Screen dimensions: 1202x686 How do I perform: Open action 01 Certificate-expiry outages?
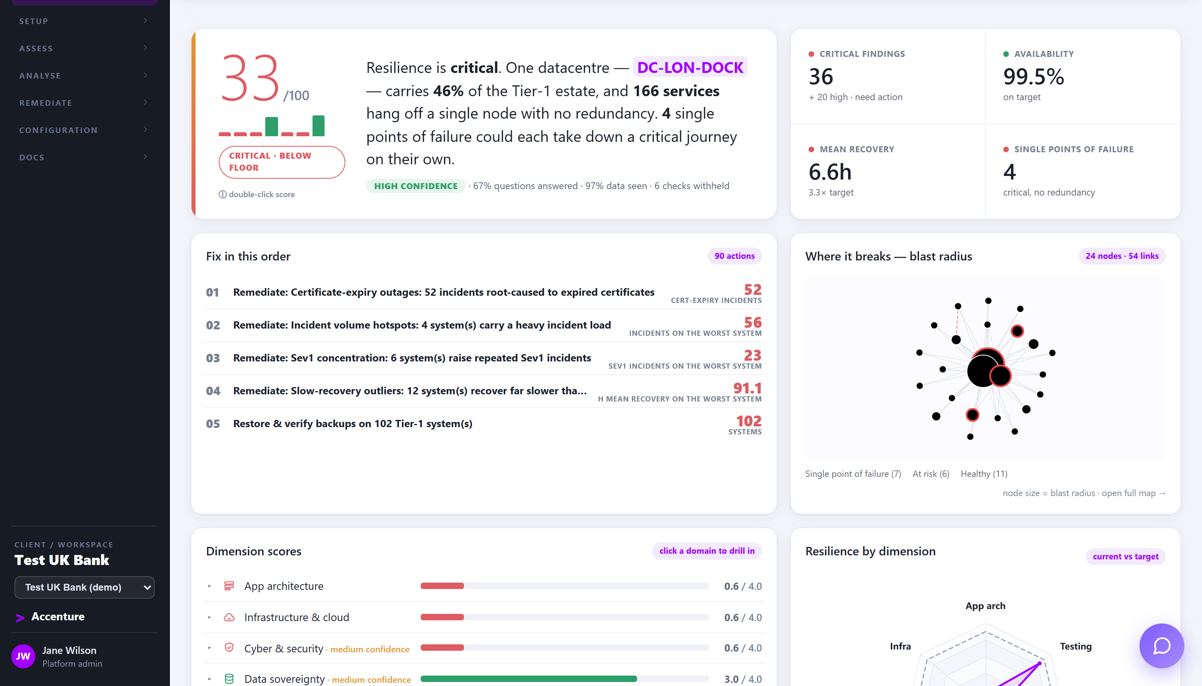click(484, 292)
